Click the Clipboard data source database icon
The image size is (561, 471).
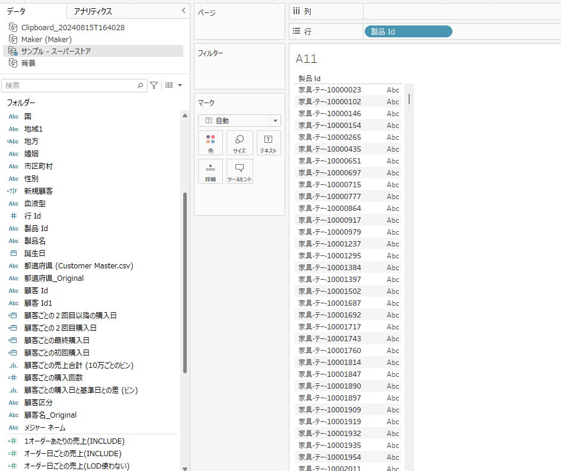coord(13,27)
